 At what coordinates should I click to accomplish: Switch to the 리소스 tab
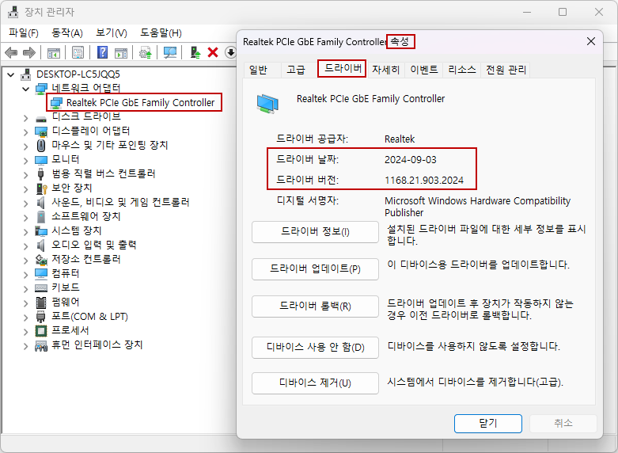[x=461, y=70]
